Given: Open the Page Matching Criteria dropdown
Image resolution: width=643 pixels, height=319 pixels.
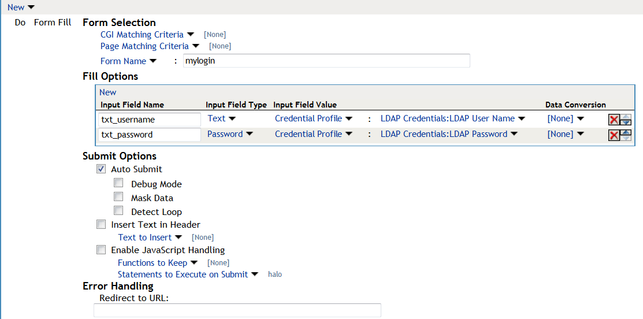Looking at the screenshot, I should click(150, 46).
